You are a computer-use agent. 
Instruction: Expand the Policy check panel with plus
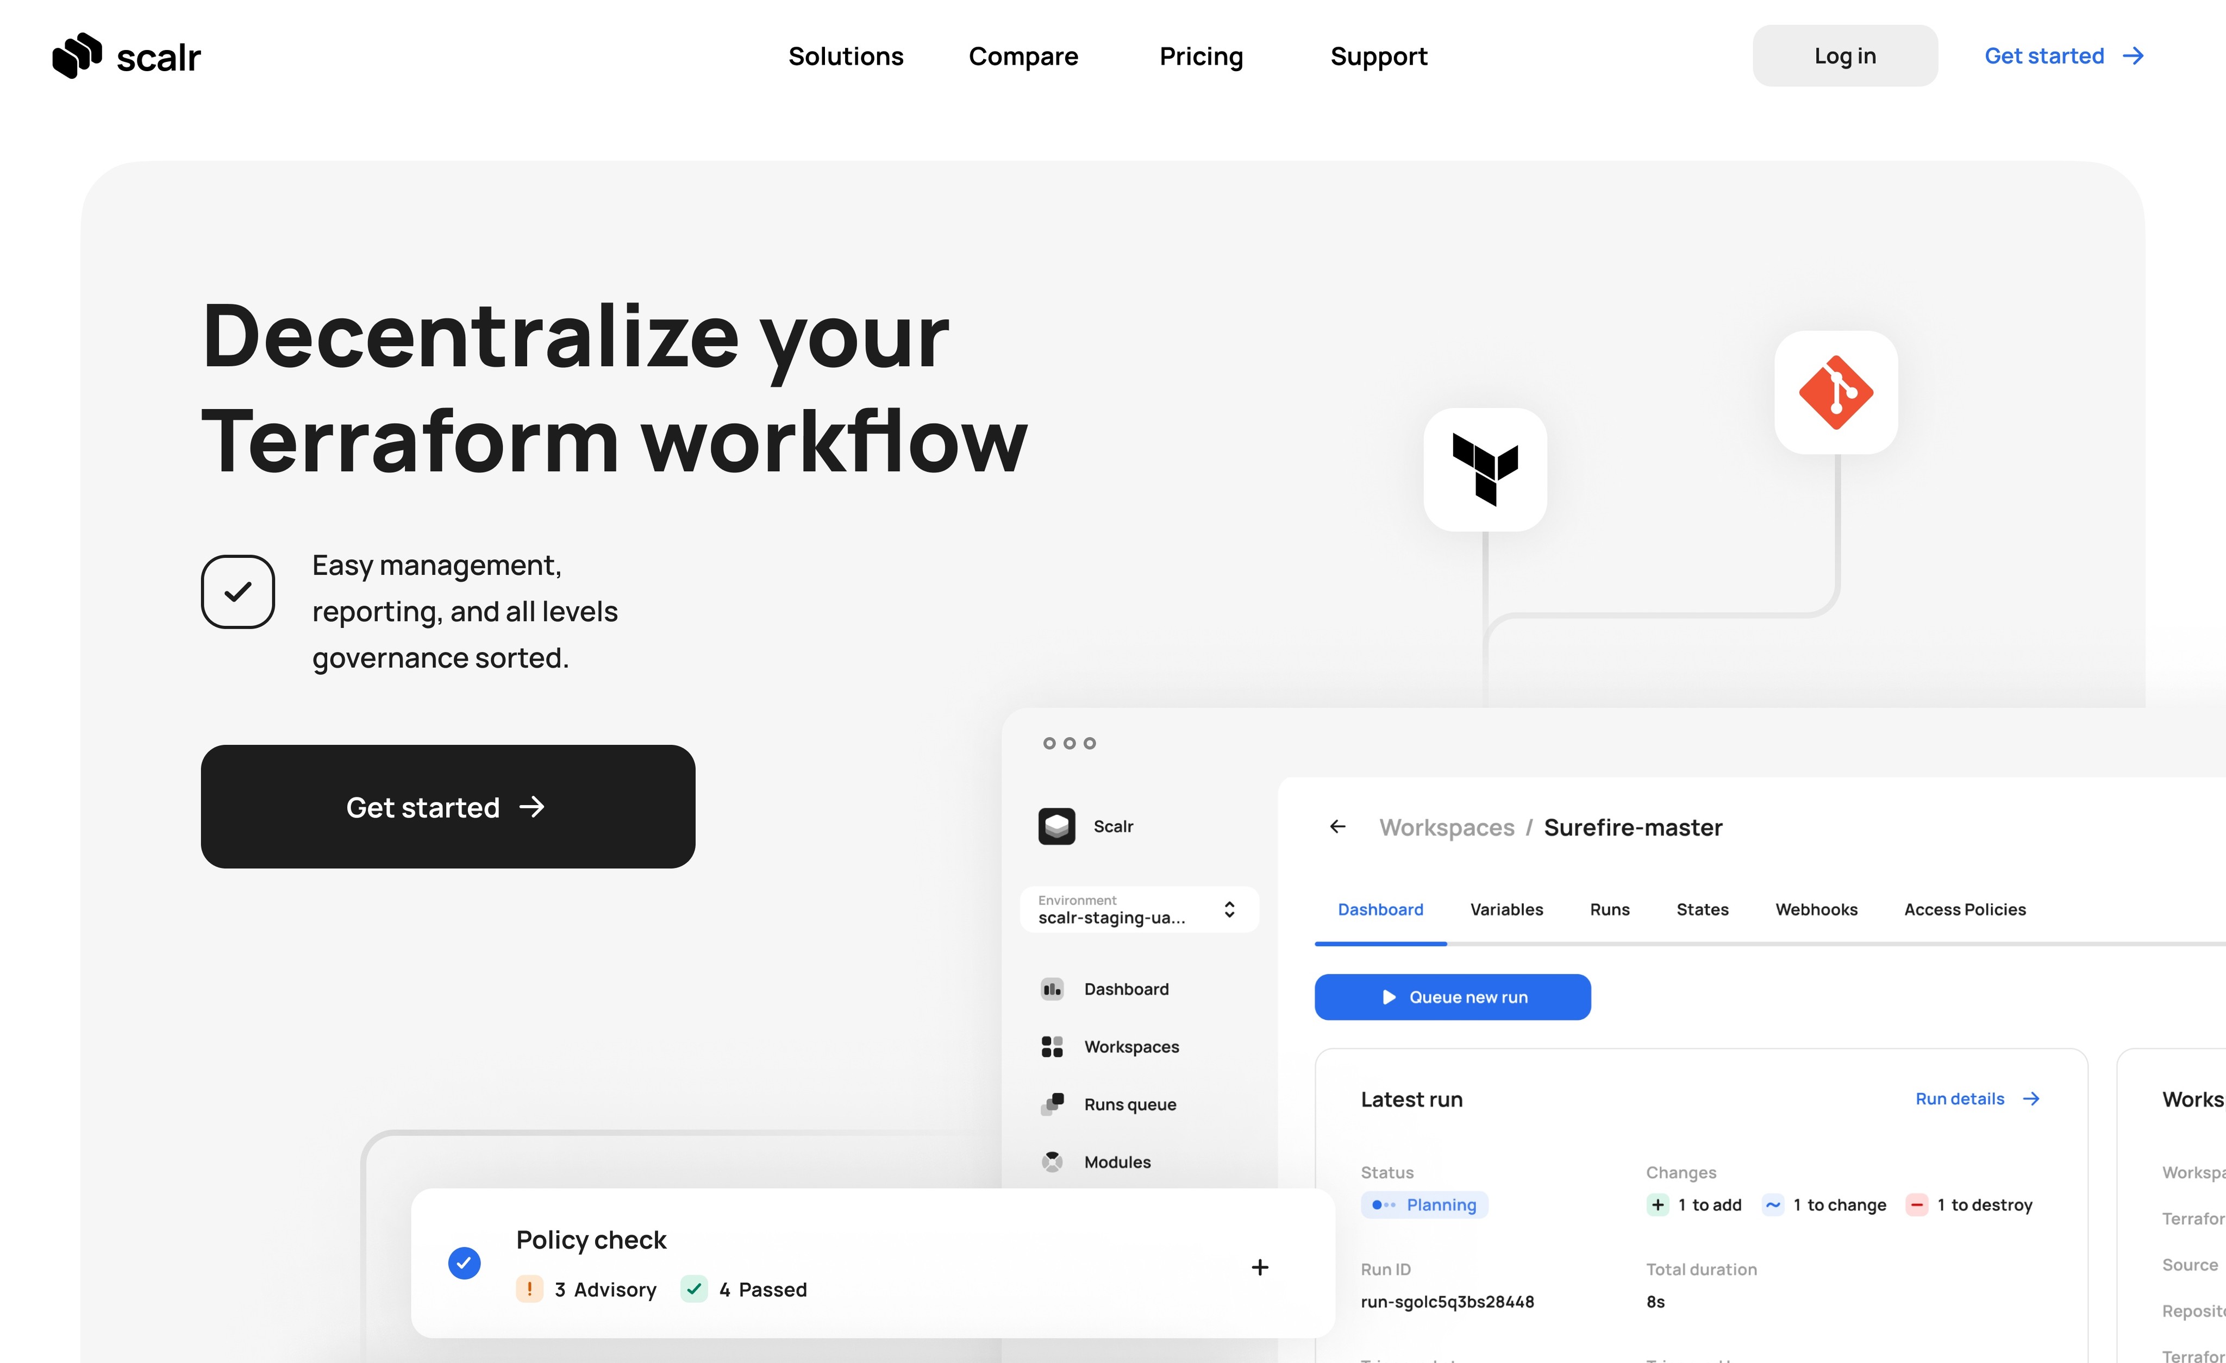pos(1259,1267)
